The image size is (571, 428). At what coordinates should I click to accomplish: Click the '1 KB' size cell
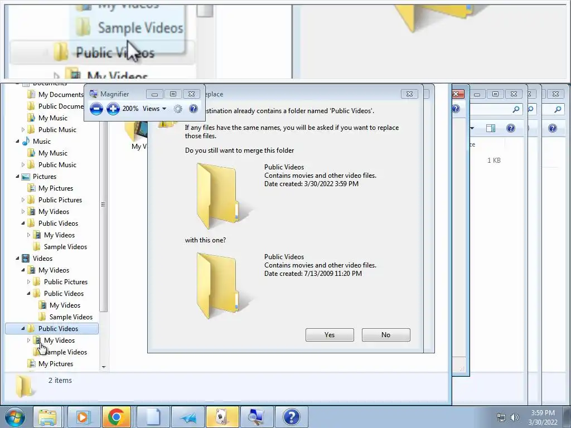pos(494,160)
